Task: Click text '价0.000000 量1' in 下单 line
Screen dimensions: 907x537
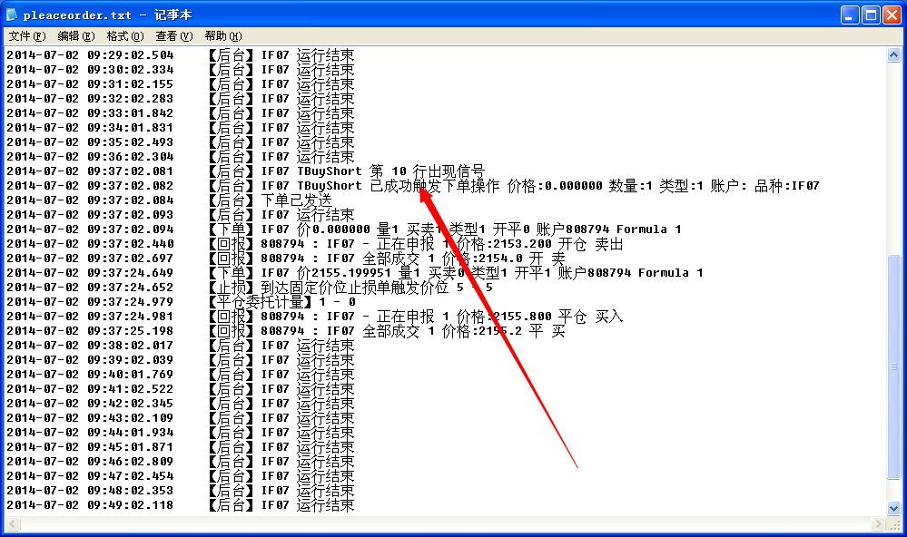Action: (348, 229)
